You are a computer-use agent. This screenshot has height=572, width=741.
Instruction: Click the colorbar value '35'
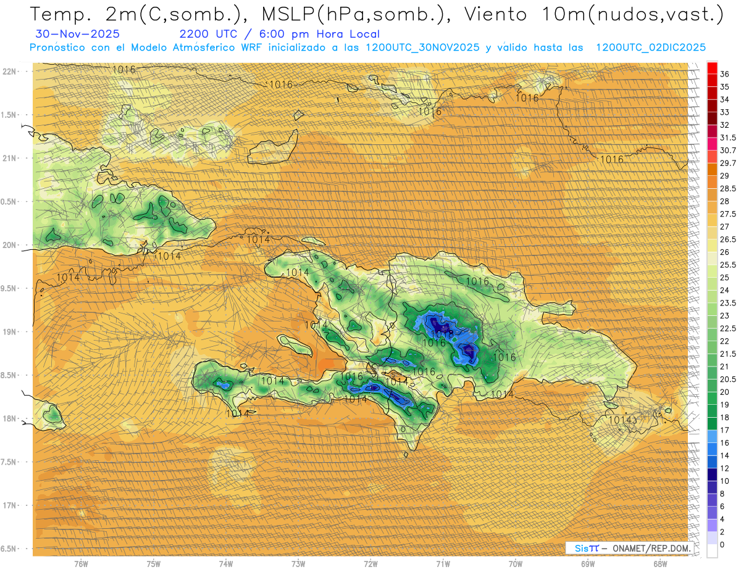pos(725,87)
